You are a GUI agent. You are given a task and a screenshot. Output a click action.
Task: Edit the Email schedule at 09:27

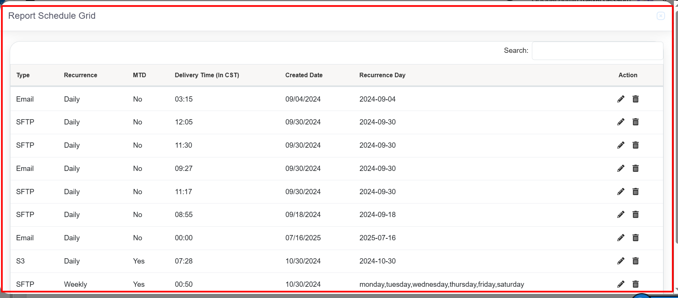621,168
